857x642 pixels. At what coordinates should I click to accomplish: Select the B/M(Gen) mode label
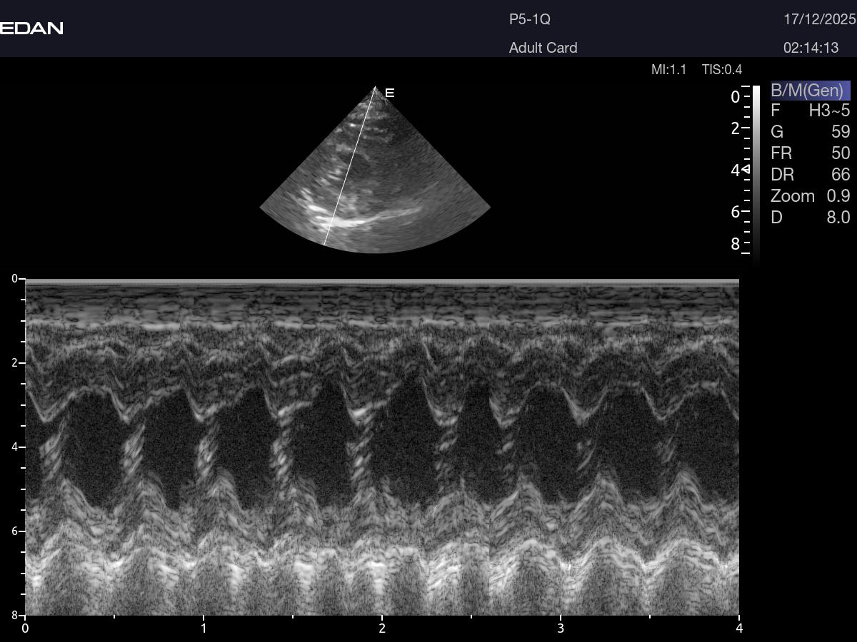tap(809, 91)
